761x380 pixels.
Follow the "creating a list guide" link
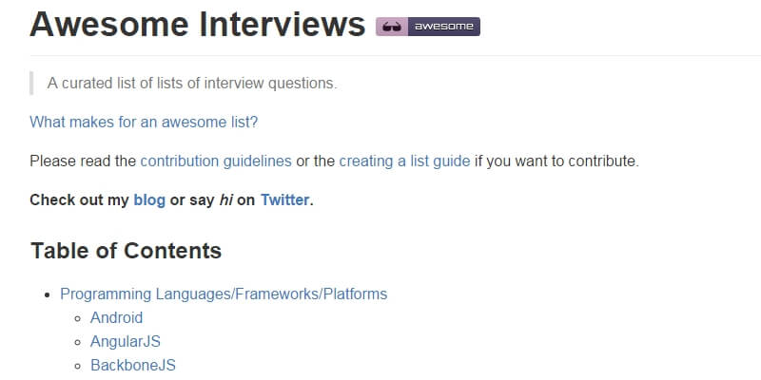coord(404,161)
